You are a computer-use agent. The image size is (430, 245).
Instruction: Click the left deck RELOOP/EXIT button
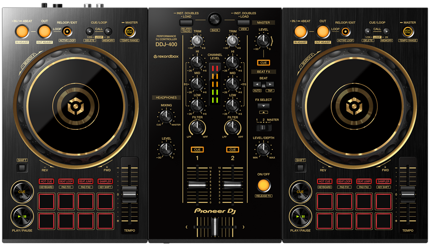(x=67, y=32)
